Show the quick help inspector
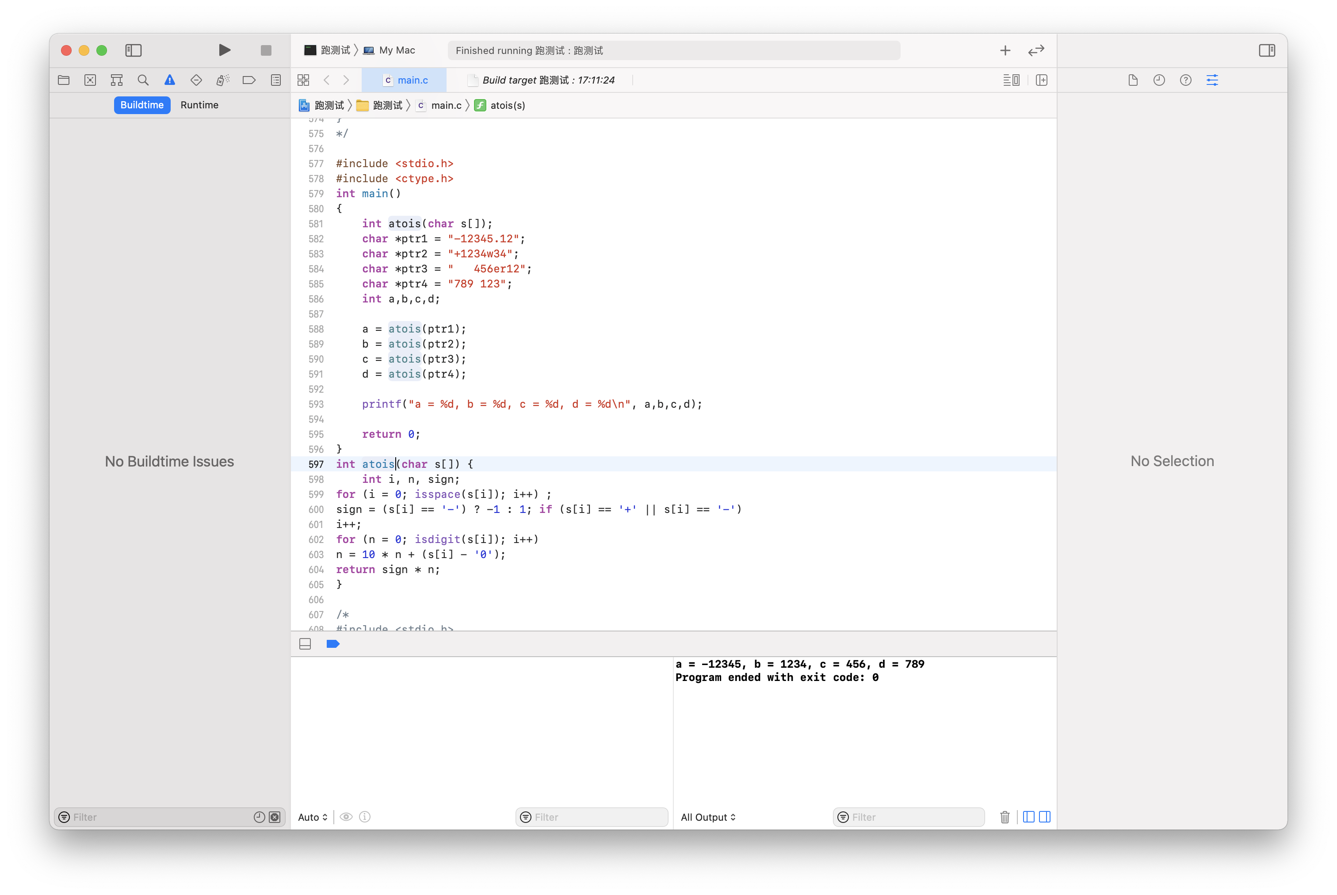The height and width of the screenshot is (895, 1337). [1185, 80]
